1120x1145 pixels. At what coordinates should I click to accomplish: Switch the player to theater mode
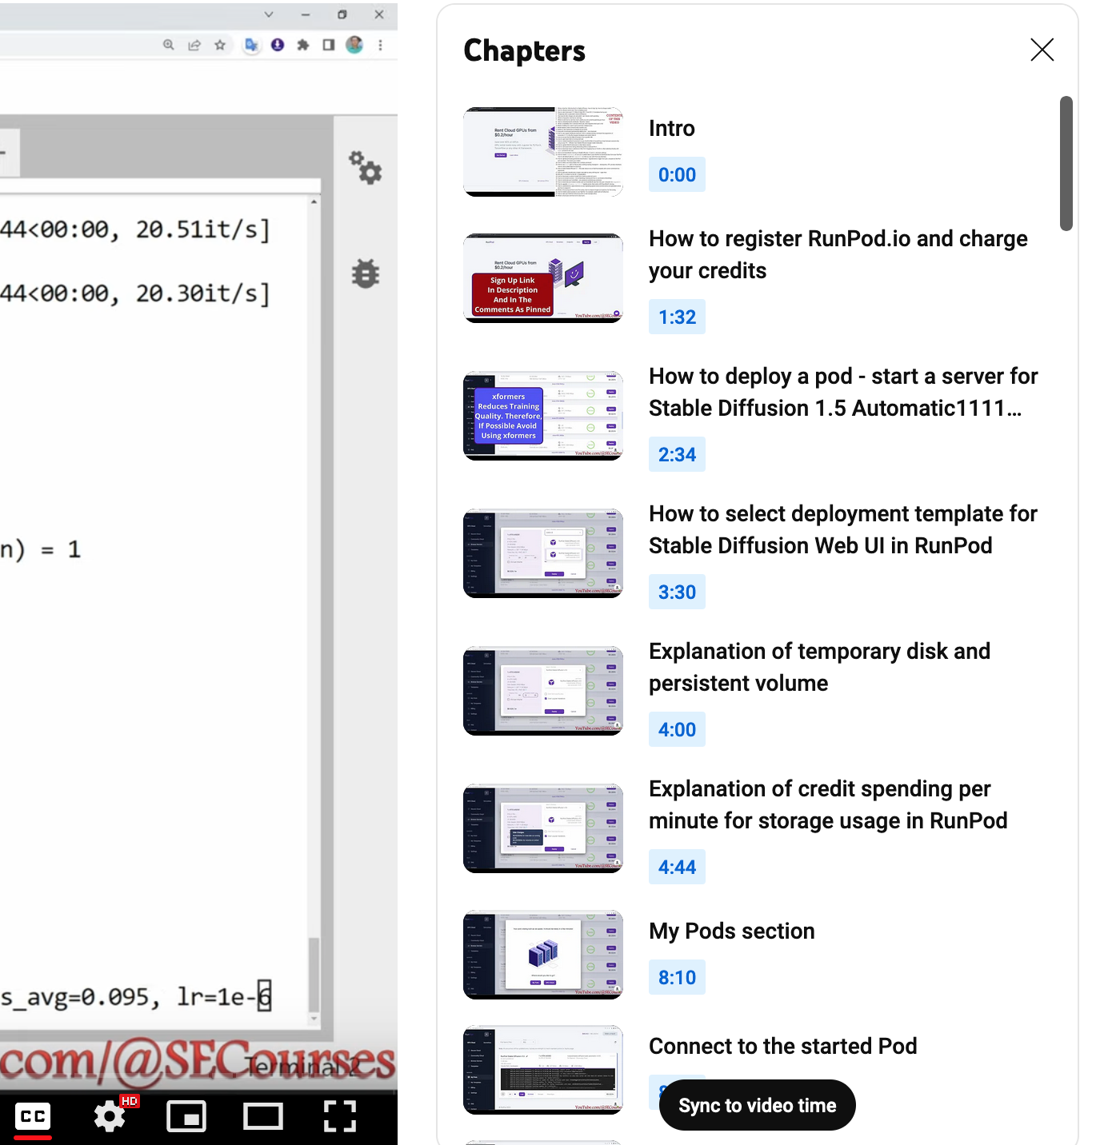[263, 1116]
